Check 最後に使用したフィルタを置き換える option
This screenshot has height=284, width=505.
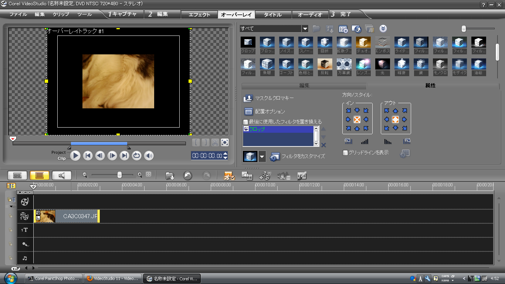(245, 122)
